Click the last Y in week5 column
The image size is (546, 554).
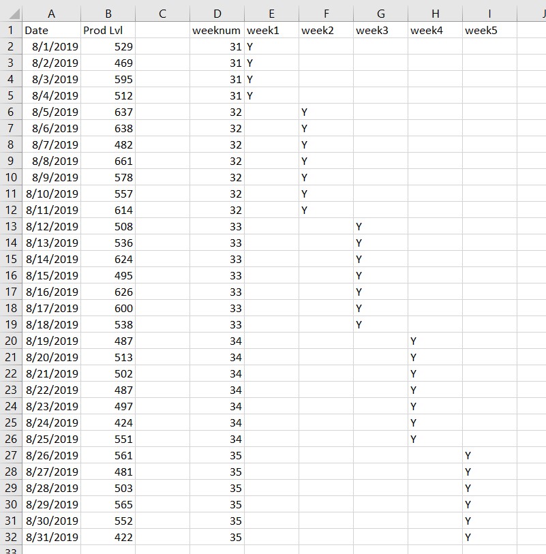489,537
